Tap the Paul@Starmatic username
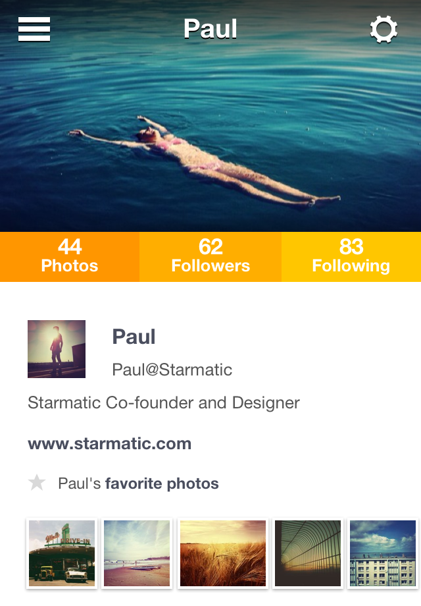421x606 pixels. [x=172, y=370]
